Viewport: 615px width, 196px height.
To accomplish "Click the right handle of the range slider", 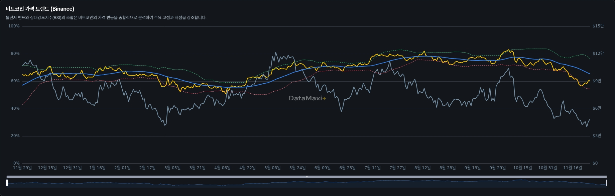I will pyautogui.click(x=606, y=183).
